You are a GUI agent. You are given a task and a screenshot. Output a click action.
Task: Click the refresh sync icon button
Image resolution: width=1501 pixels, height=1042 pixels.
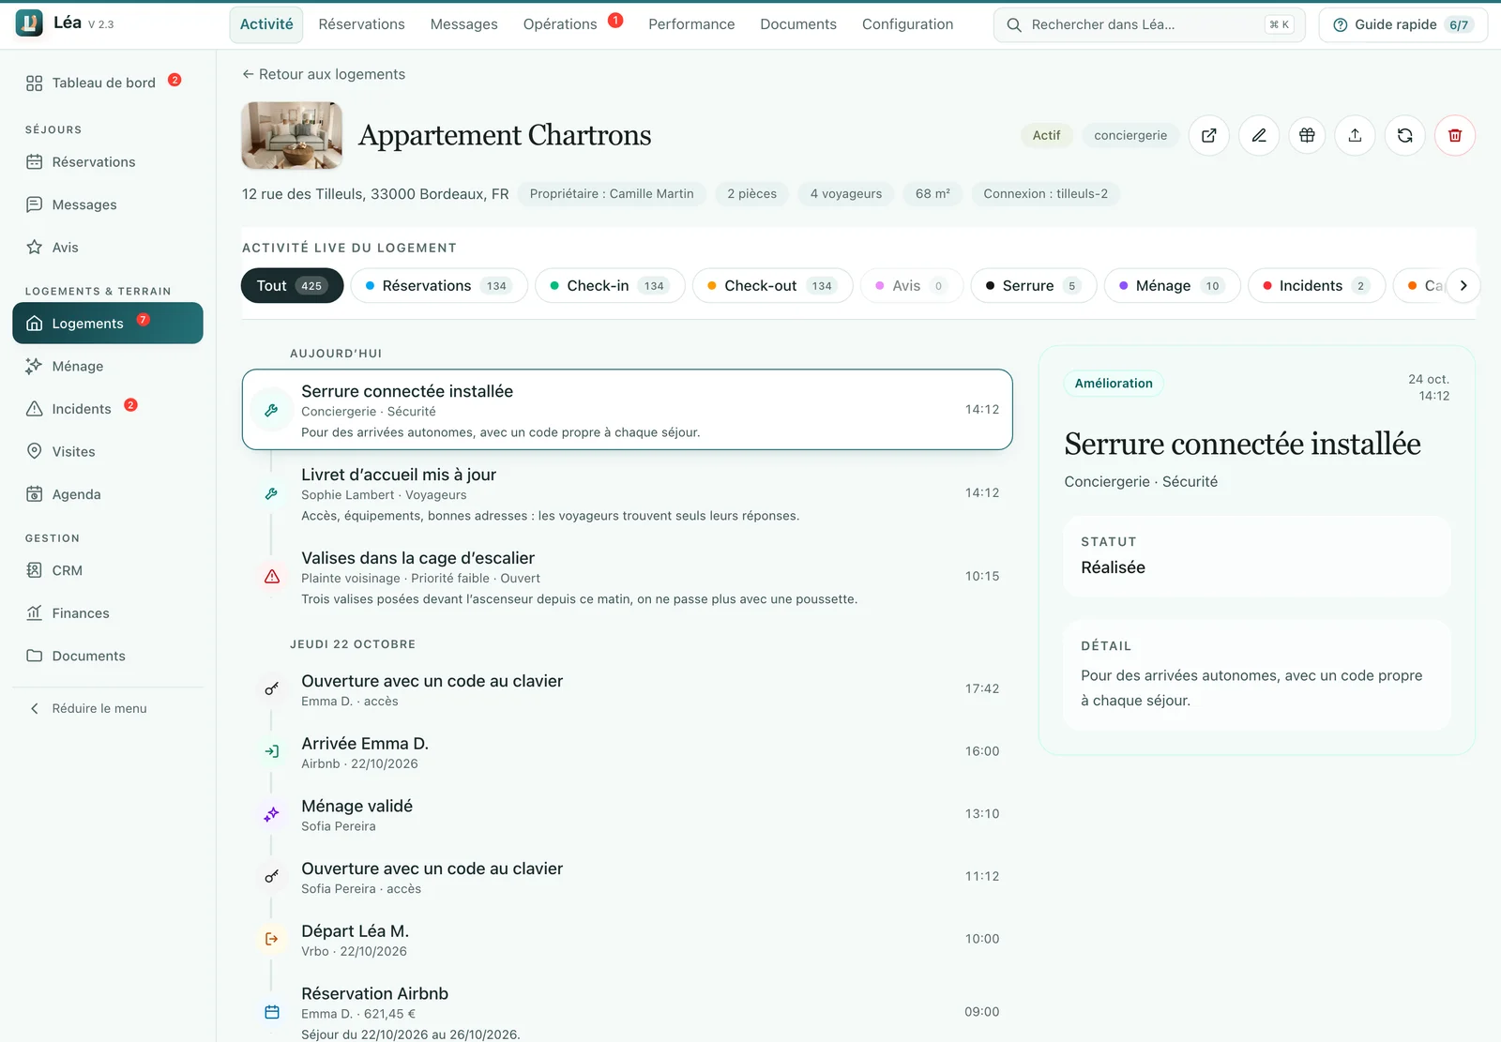[1404, 135]
